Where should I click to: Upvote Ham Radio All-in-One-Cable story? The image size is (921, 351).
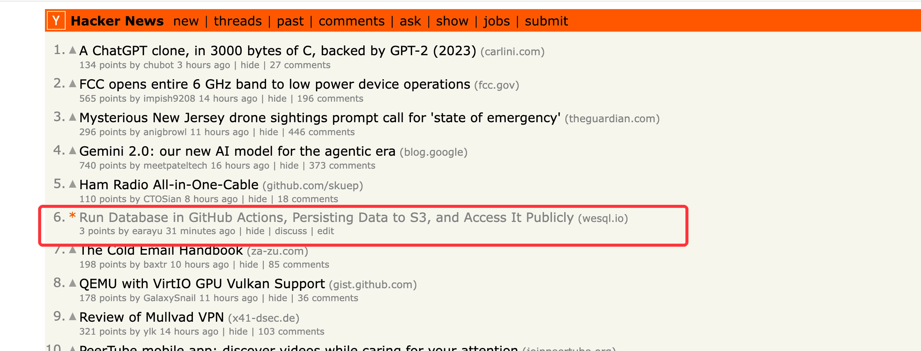(73, 184)
